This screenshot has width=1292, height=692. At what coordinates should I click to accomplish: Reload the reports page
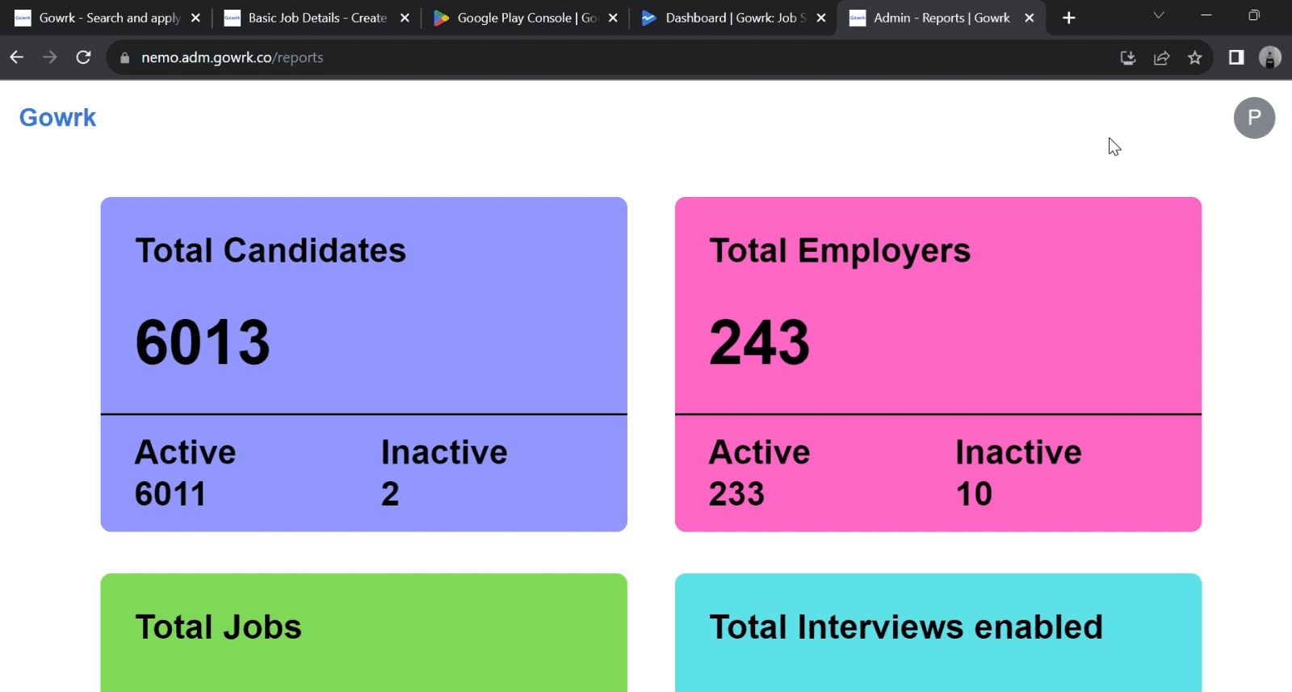point(83,57)
